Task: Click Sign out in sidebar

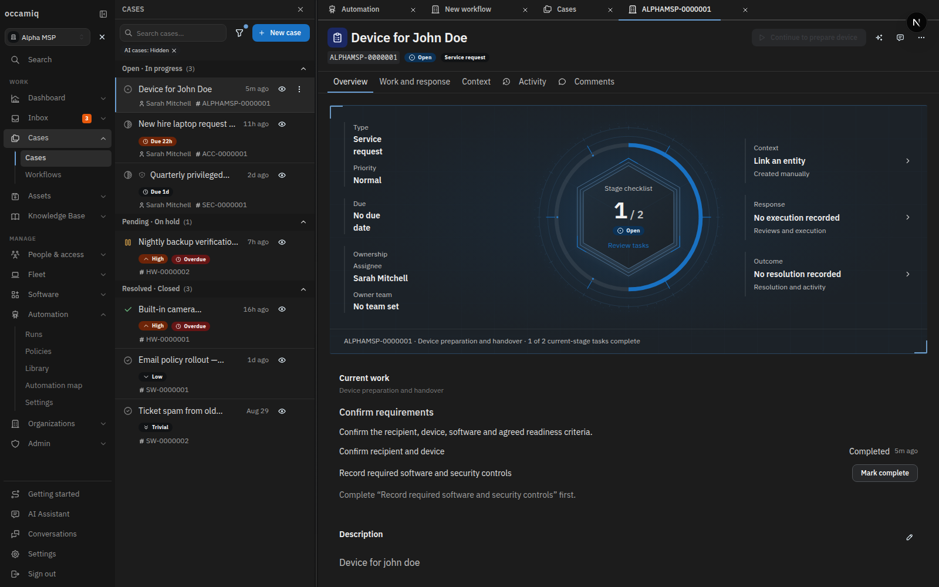Action: (58, 574)
